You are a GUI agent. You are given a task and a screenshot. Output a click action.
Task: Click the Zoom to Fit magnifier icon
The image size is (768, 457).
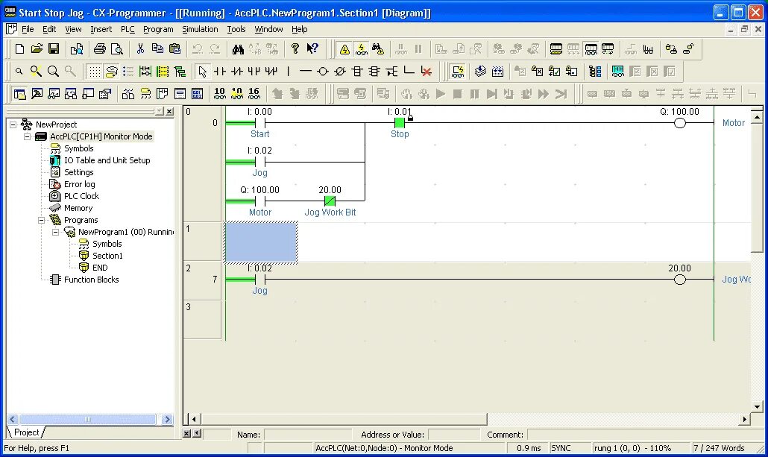(x=36, y=72)
